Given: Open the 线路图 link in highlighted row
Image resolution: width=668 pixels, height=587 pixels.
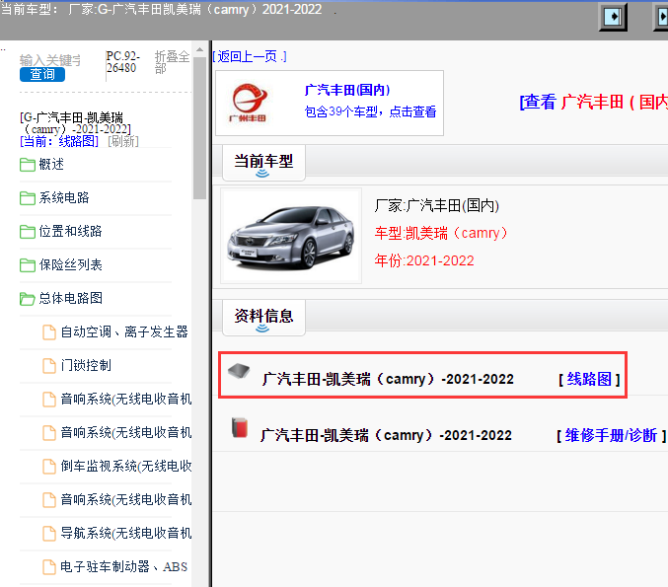Looking at the screenshot, I should pos(589,379).
